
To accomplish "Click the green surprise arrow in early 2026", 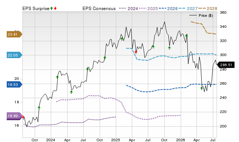I will (186, 36).
